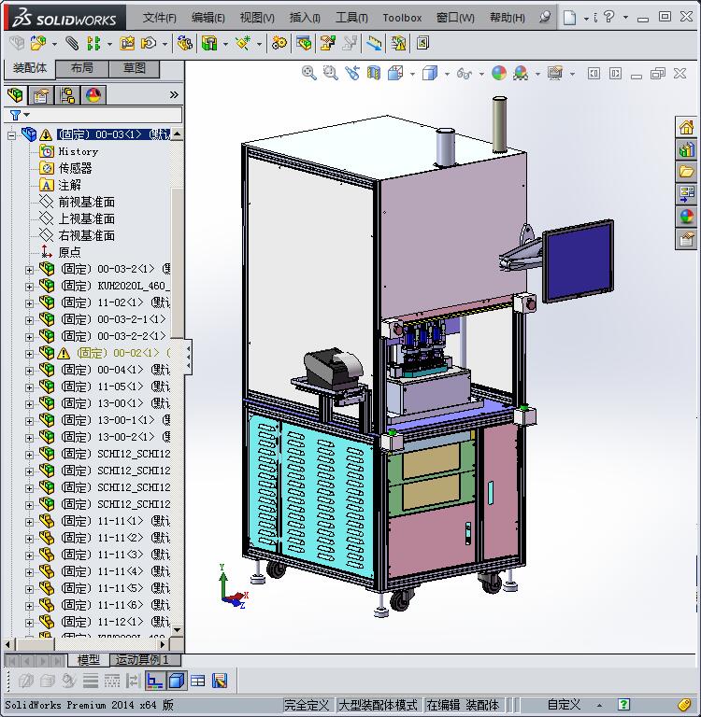Click the View Settings monitor icon
Image resolution: width=701 pixels, height=717 pixels.
click(x=555, y=73)
